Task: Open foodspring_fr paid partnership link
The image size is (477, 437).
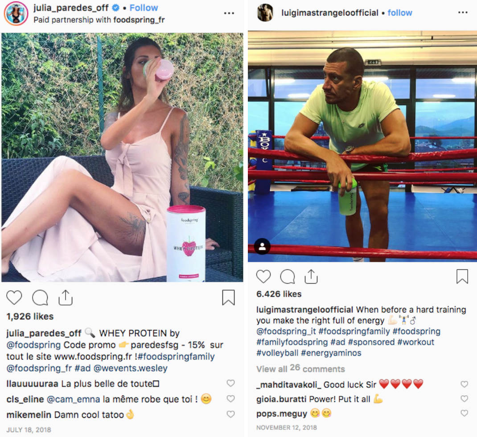Action: point(139,20)
